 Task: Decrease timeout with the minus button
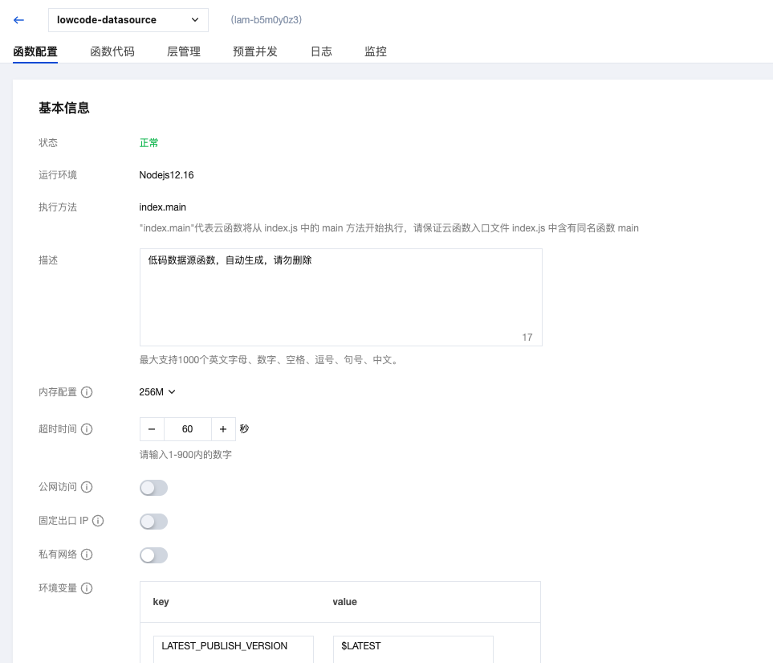coord(152,429)
